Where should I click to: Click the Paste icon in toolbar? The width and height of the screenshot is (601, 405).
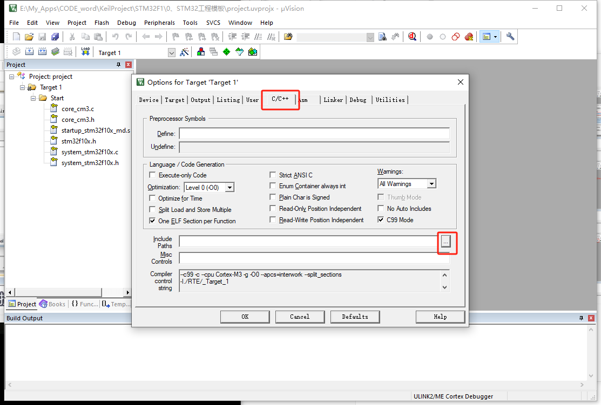pyautogui.click(x=98, y=37)
